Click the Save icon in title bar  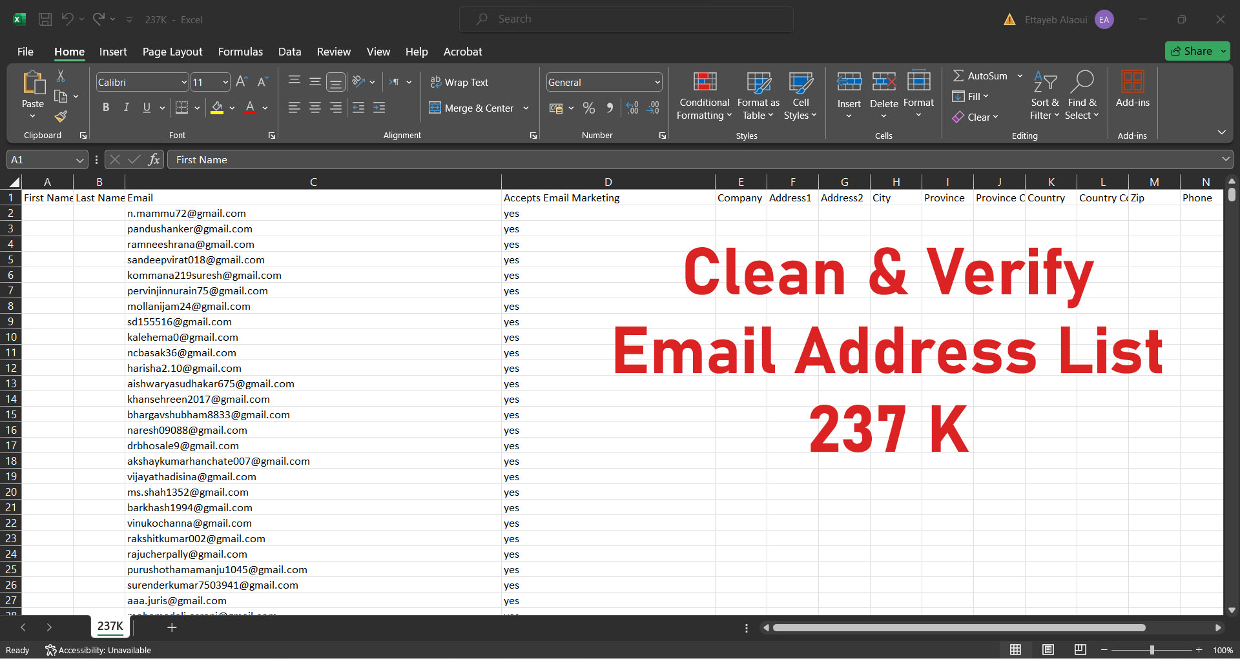point(45,19)
